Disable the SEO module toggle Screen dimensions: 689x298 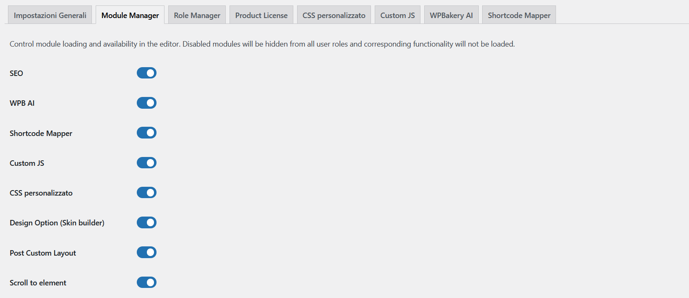pyautogui.click(x=146, y=73)
